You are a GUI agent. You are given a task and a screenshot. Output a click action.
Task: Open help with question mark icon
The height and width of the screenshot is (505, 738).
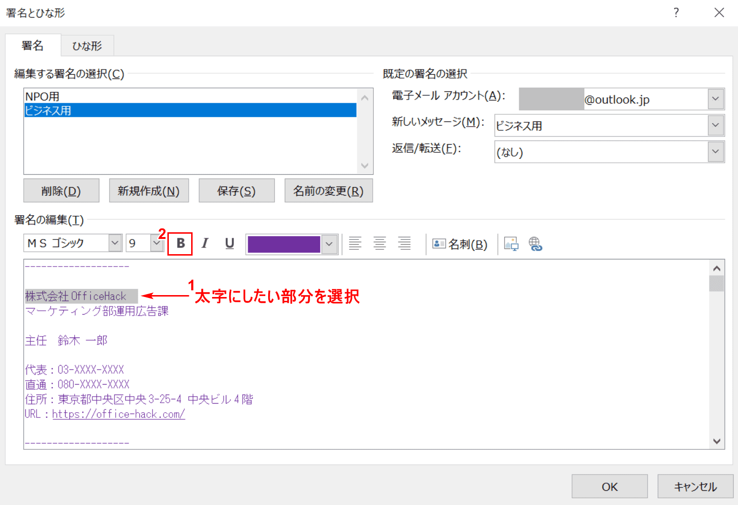click(676, 12)
